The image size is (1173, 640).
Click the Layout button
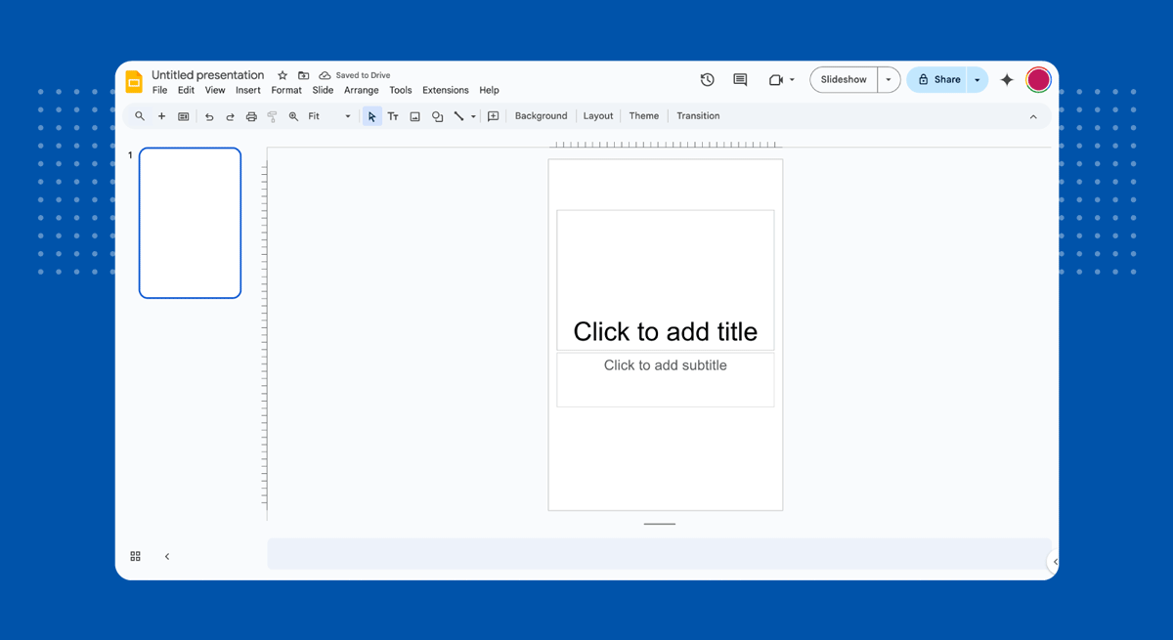pyautogui.click(x=598, y=116)
